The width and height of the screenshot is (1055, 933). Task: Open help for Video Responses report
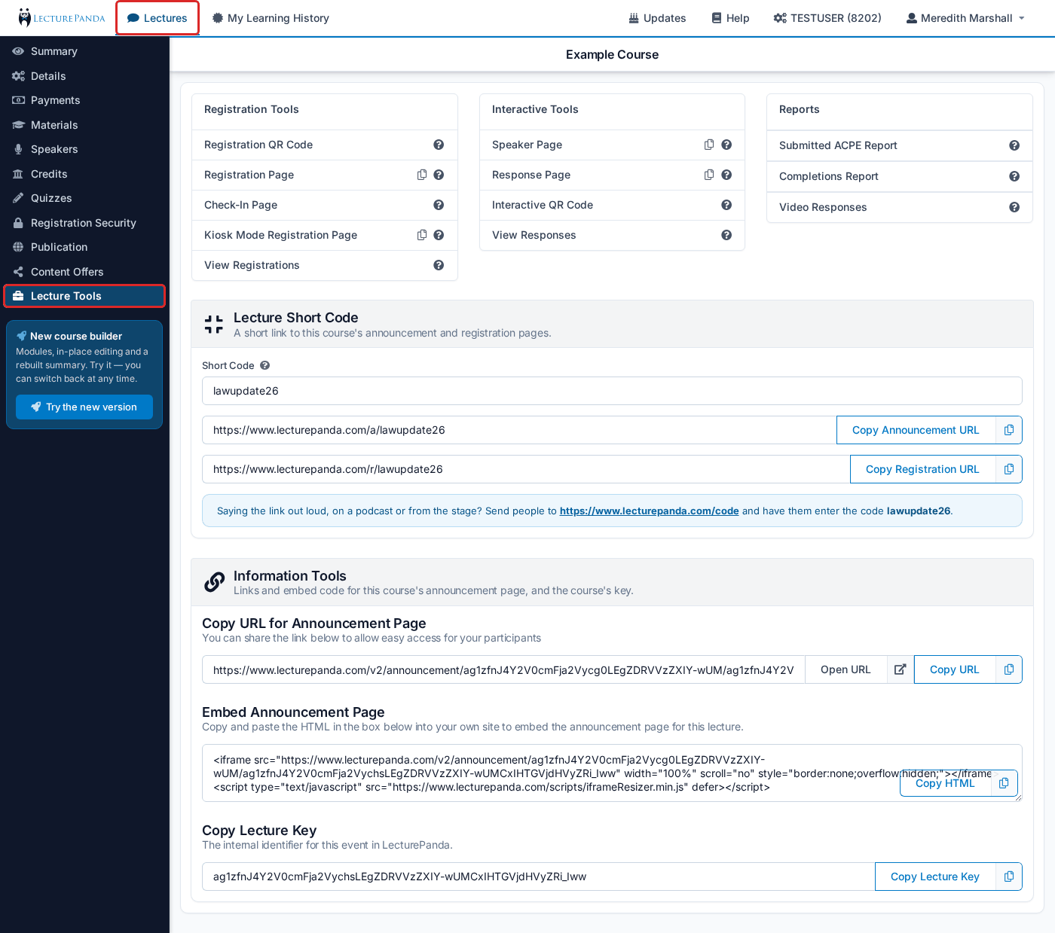point(1014,207)
